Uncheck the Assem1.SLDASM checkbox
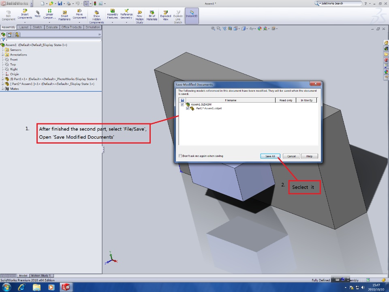This screenshot has height=292, width=389. (x=182, y=105)
